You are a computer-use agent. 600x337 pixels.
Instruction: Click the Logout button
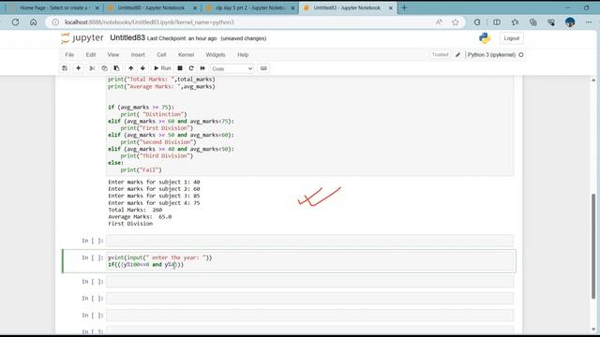(x=511, y=38)
